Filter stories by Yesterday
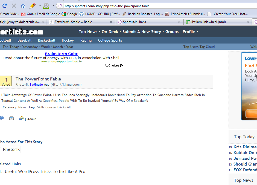 click(x=30, y=47)
